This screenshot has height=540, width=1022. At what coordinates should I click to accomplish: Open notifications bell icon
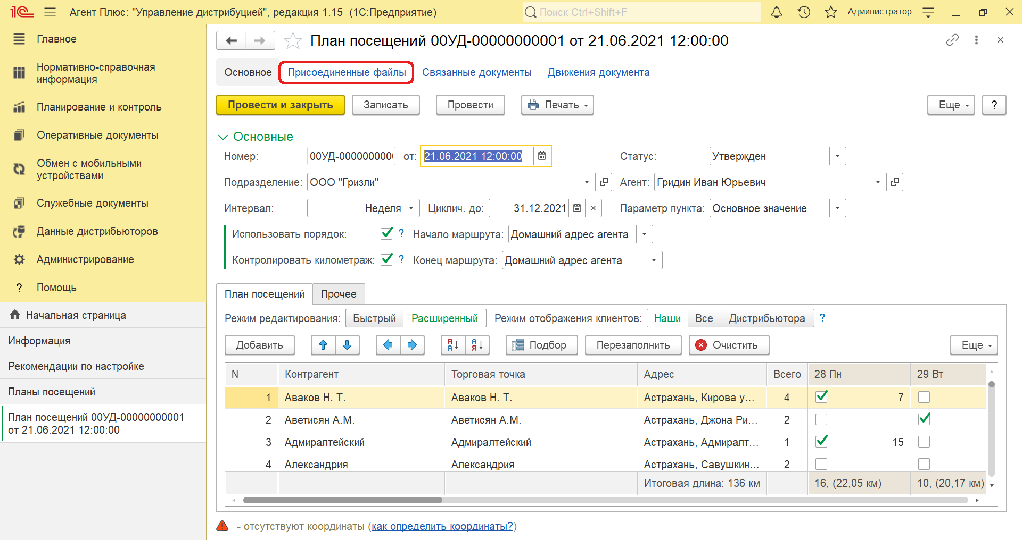pyautogui.click(x=777, y=12)
